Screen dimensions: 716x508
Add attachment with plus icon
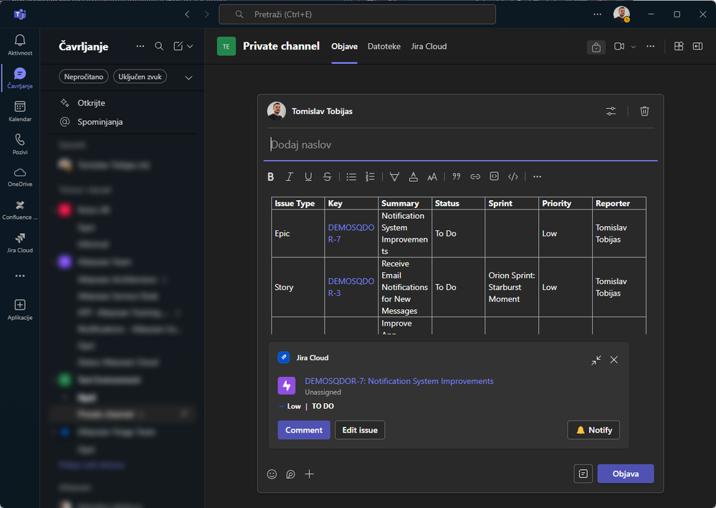(309, 474)
